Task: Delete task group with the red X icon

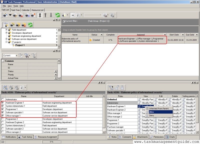Action: 24,25
